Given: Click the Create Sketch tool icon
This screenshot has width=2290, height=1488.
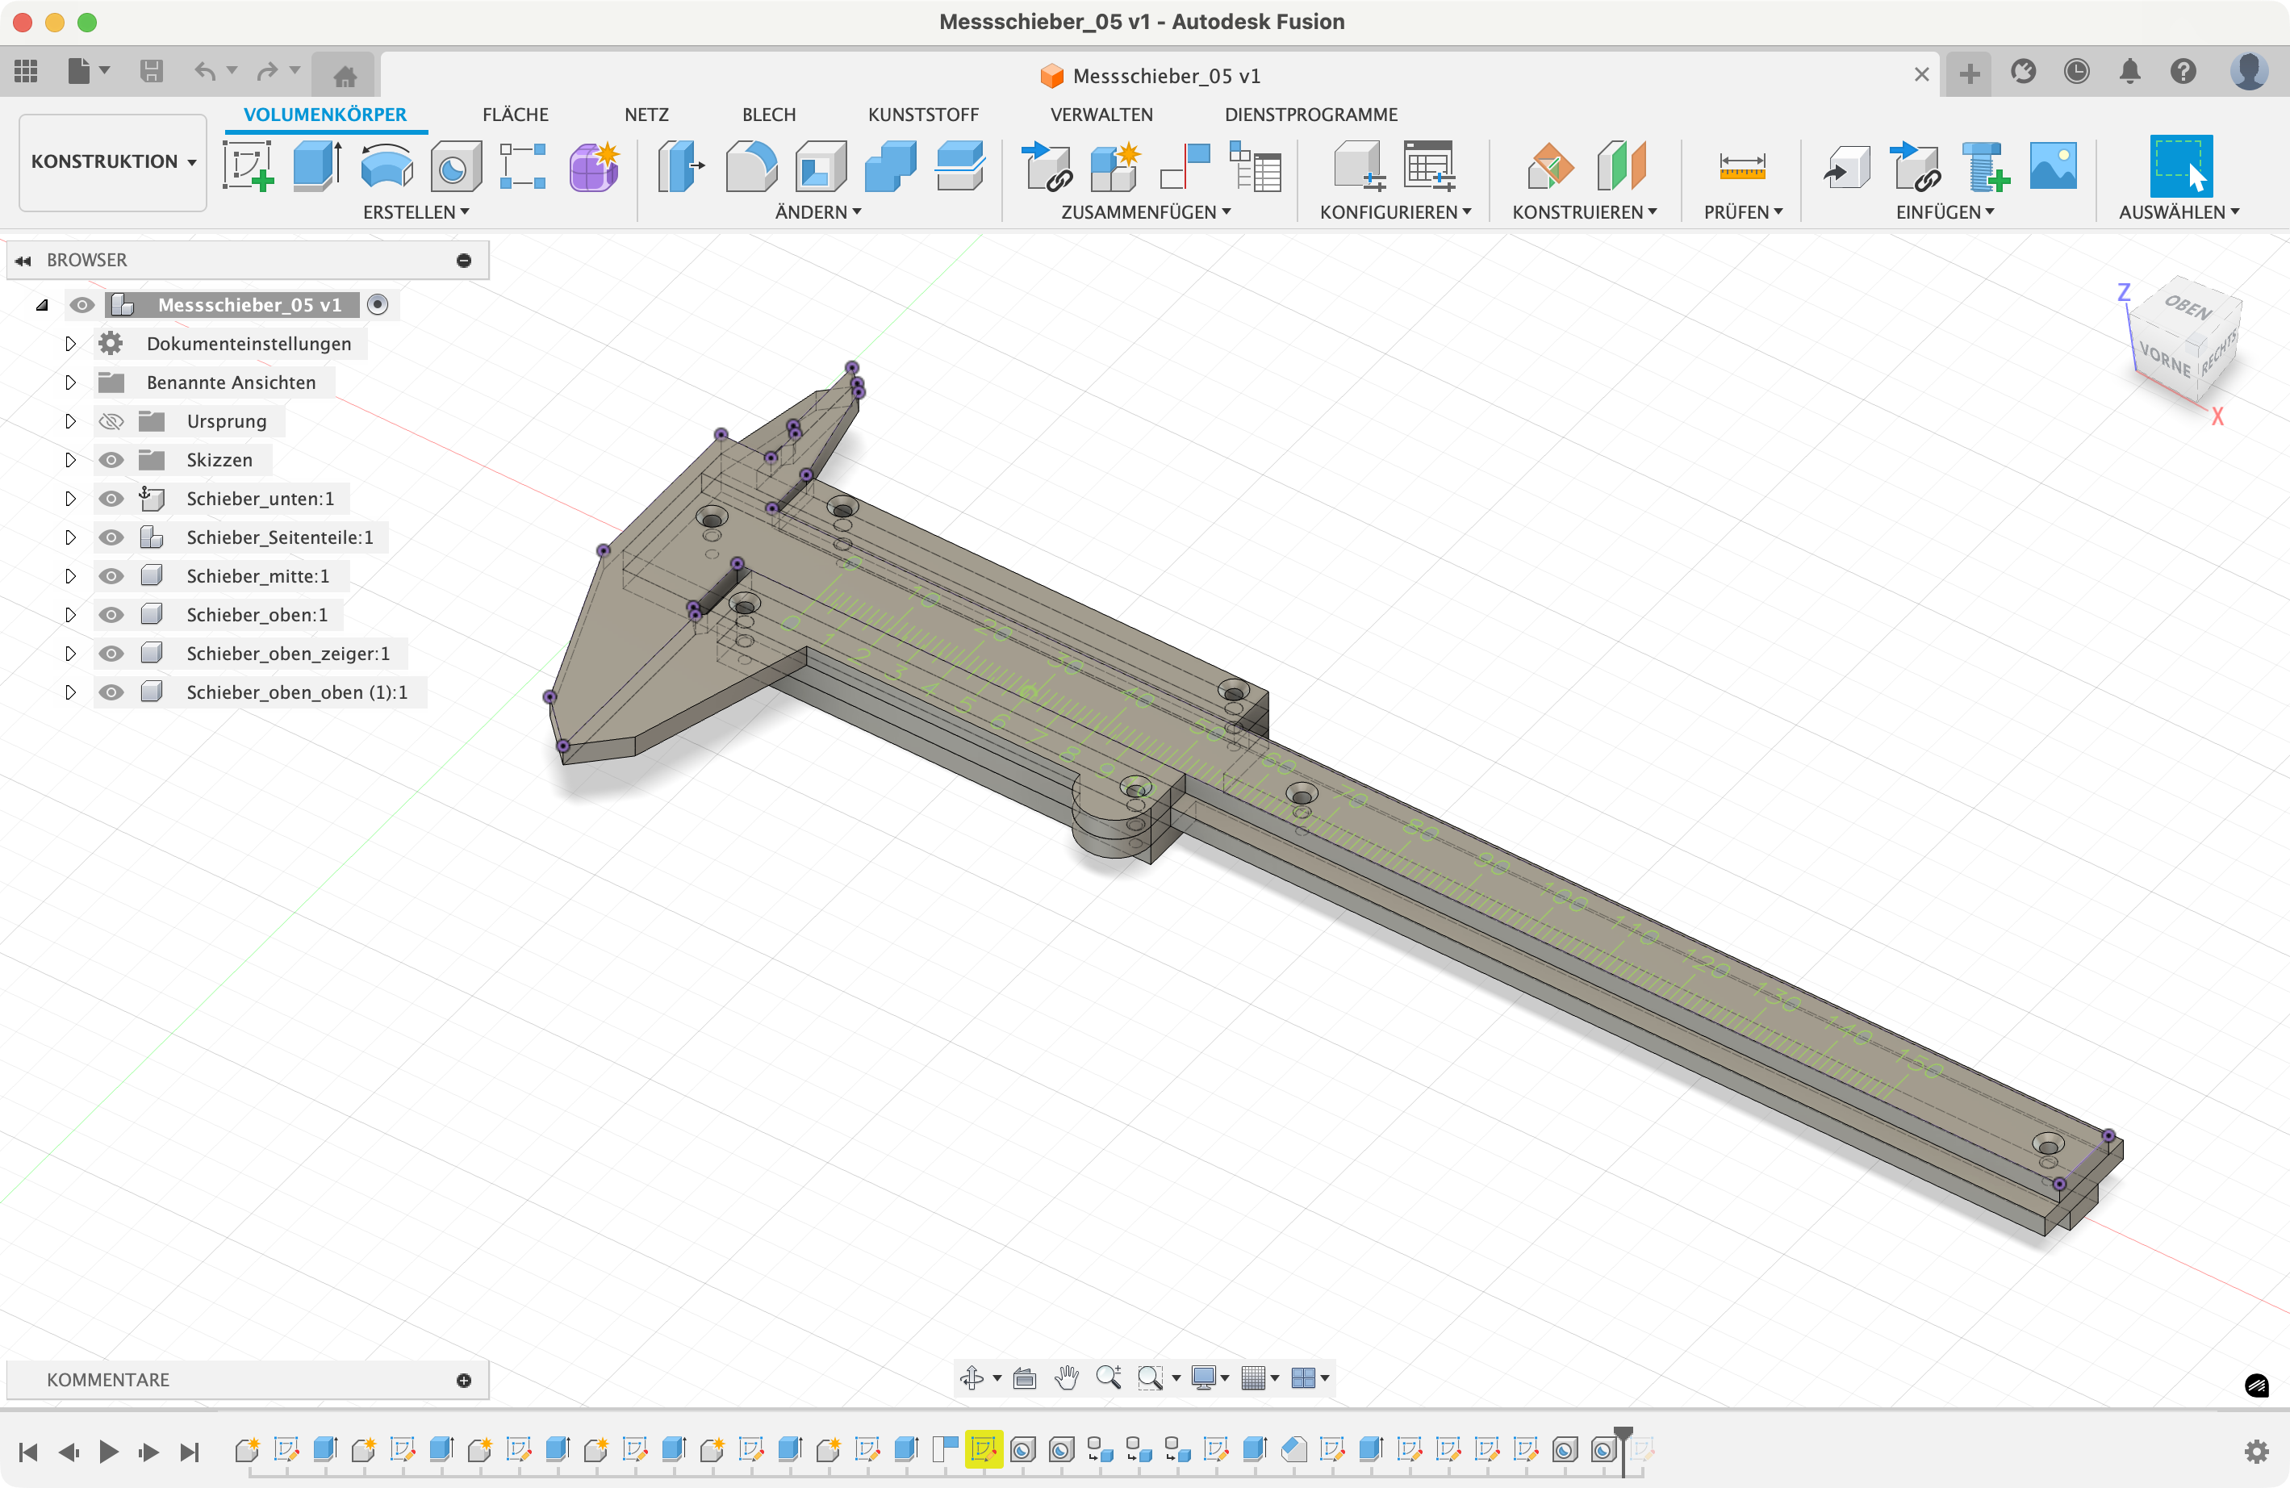Looking at the screenshot, I should [x=247, y=165].
